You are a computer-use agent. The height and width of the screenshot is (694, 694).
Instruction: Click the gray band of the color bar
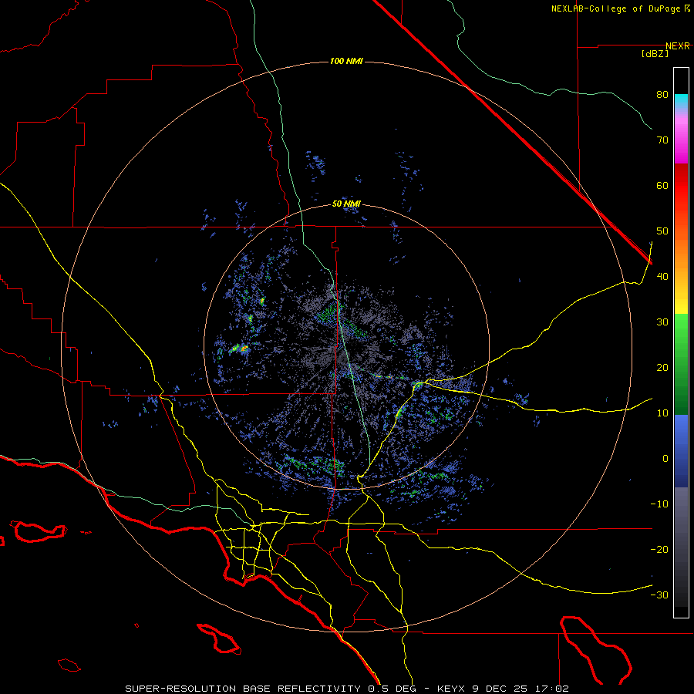(681, 547)
